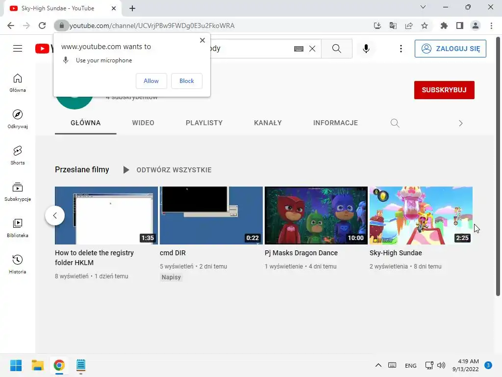Open Pj Masks Dragon Dance thumbnail
Screen dimensions: 502x377
tap(316, 215)
